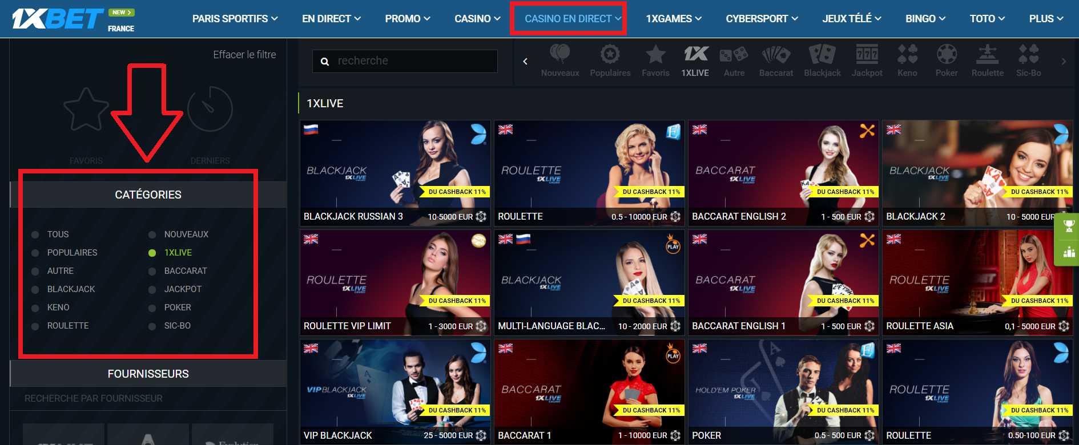The height and width of the screenshot is (445, 1079).
Task: Select the POKER category in sidebar
Action: tap(178, 308)
